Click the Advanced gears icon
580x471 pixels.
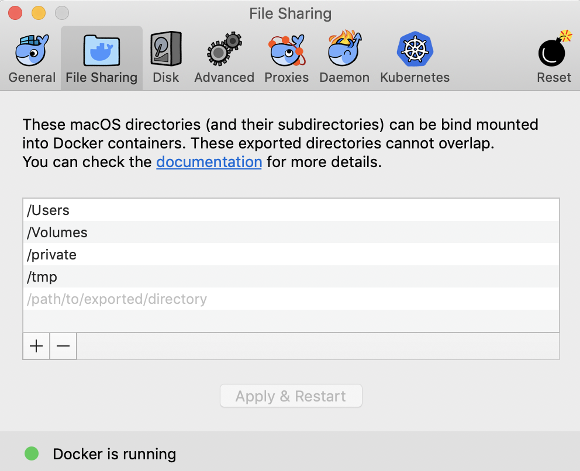(224, 50)
